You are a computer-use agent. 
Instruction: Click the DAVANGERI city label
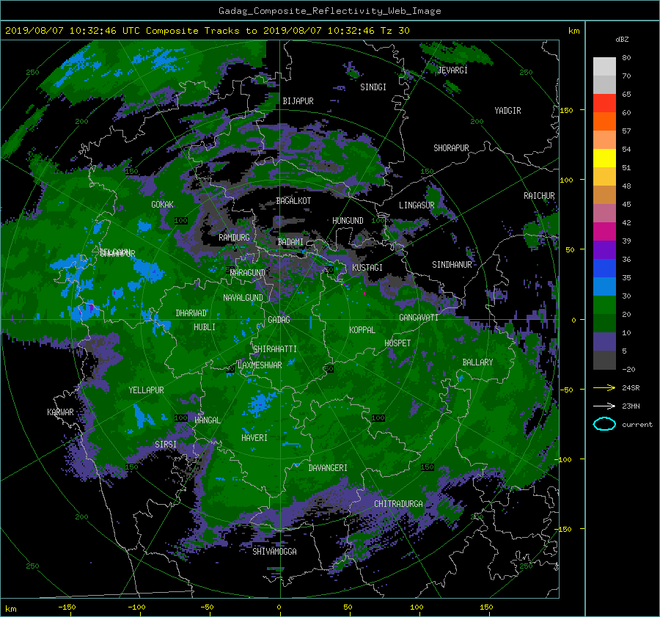click(x=328, y=468)
